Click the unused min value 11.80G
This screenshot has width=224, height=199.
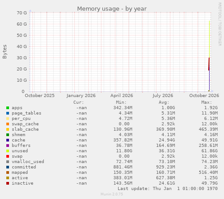coord(124,151)
